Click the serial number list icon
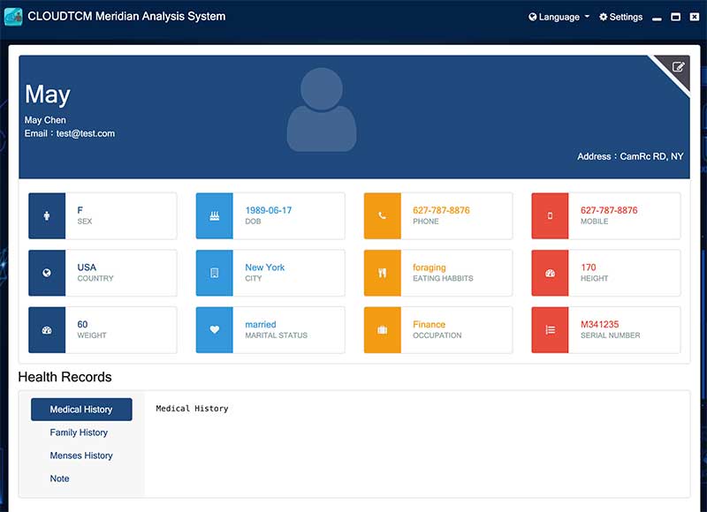The image size is (707, 512). (x=550, y=330)
